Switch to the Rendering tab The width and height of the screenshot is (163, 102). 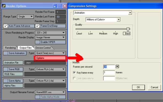point(10,48)
